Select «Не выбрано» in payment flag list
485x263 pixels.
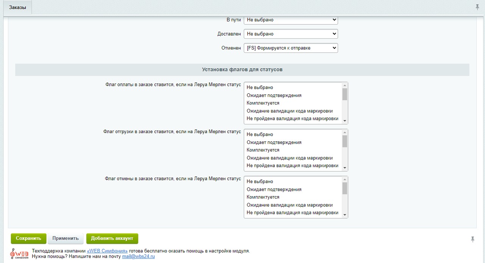[x=260, y=88]
